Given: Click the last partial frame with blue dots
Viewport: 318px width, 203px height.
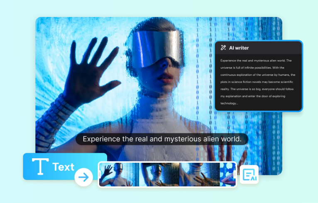Looking at the screenshot, I should (x=227, y=174).
